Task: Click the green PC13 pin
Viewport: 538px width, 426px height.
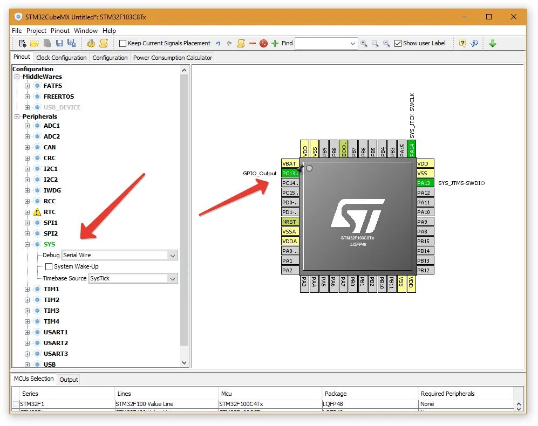Action: [290, 173]
